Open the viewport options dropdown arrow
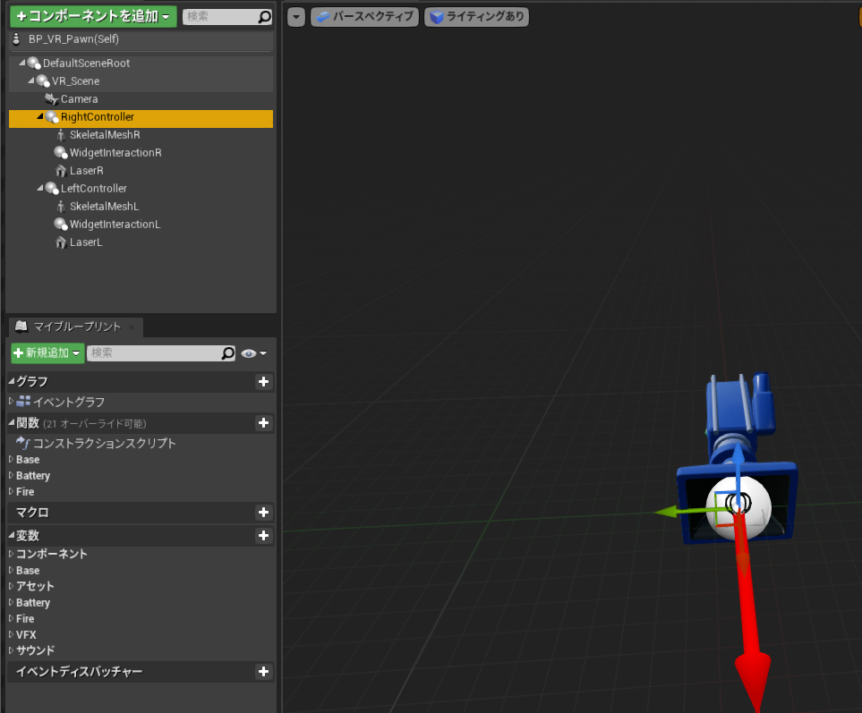Image resolution: width=862 pixels, height=713 pixels. (296, 17)
